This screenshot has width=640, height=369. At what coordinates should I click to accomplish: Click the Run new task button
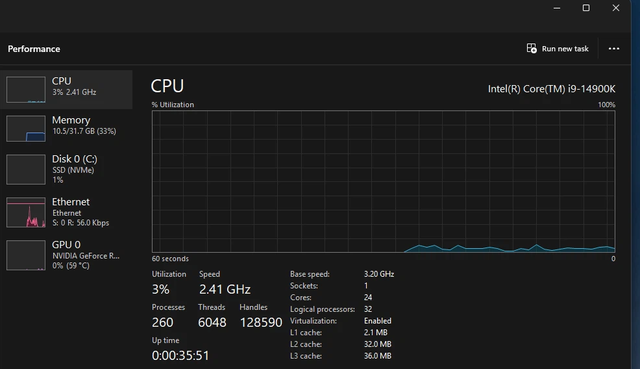pyautogui.click(x=558, y=49)
